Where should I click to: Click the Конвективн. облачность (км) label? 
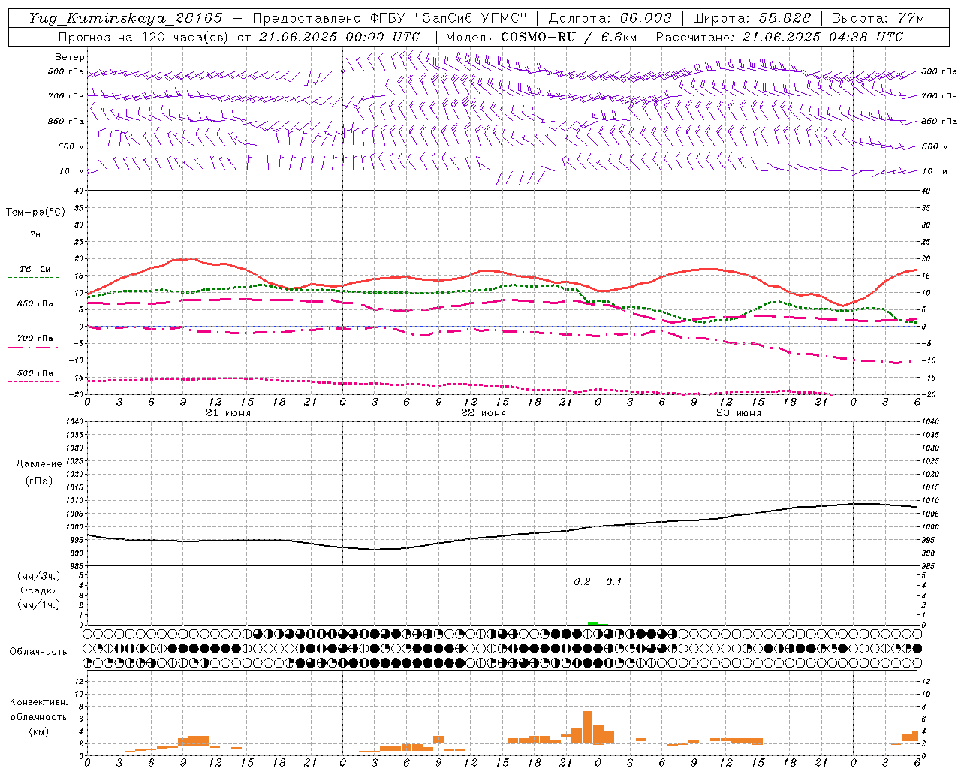(38, 716)
